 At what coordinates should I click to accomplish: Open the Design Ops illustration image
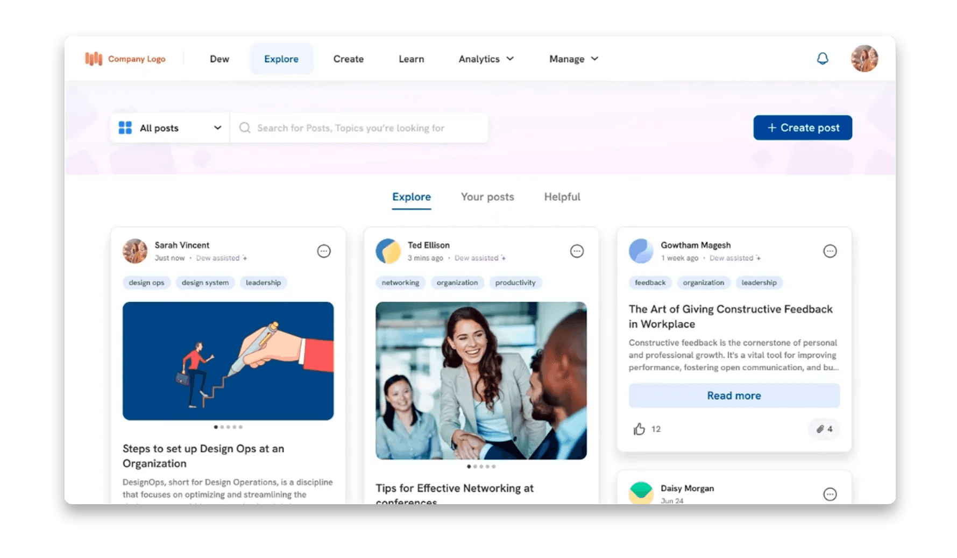[x=228, y=361]
